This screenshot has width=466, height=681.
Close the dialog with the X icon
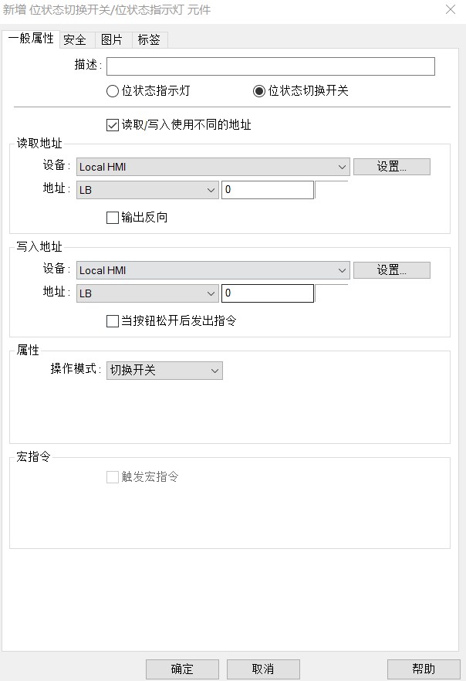451,10
